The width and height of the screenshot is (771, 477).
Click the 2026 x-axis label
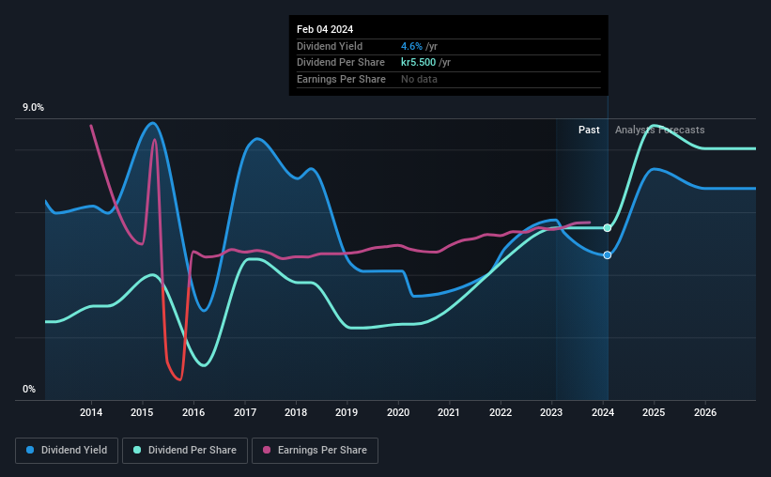(705, 412)
